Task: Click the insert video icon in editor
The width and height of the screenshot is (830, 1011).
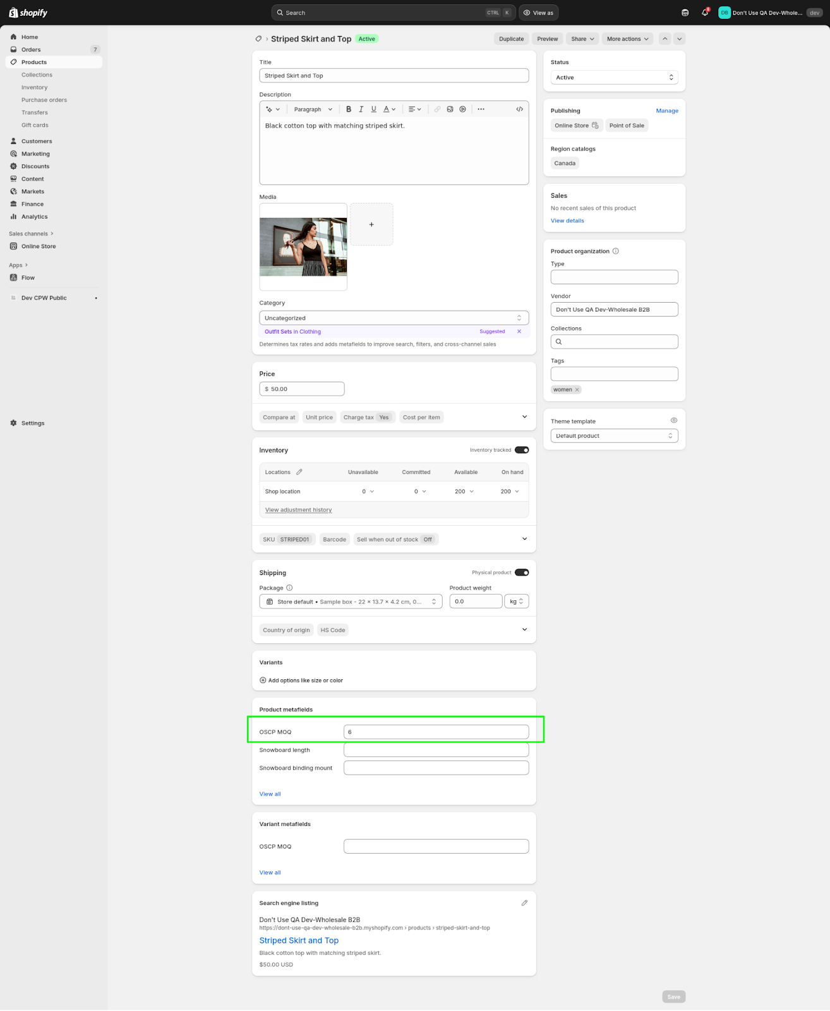Action: click(x=462, y=109)
